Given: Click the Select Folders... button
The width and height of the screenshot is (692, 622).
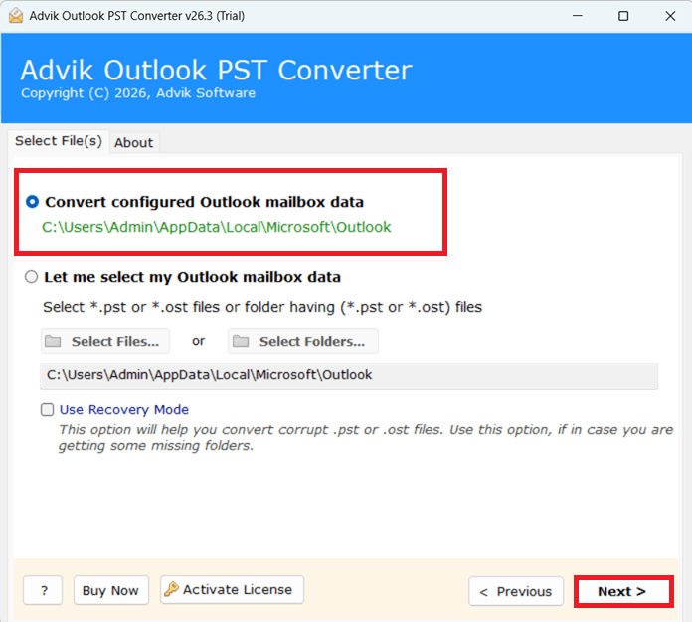Looking at the screenshot, I should pos(302,341).
